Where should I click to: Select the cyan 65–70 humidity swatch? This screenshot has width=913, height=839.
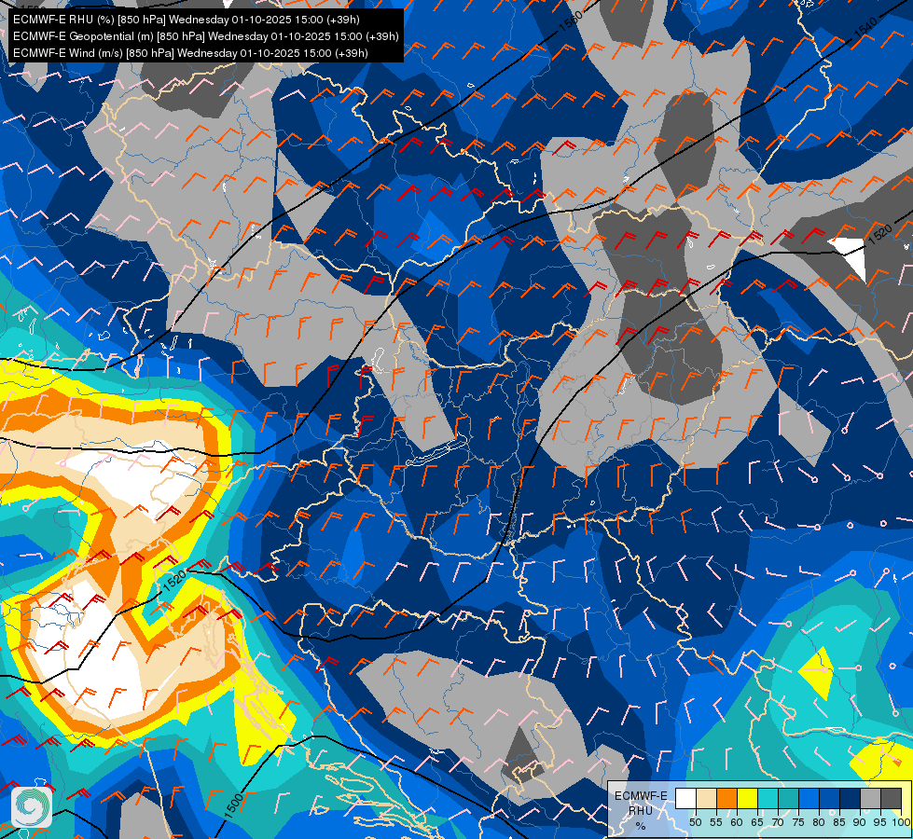click(x=768, y=798)
